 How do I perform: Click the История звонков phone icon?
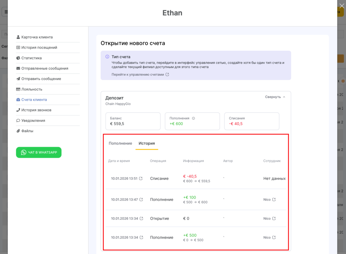point(18,110)
